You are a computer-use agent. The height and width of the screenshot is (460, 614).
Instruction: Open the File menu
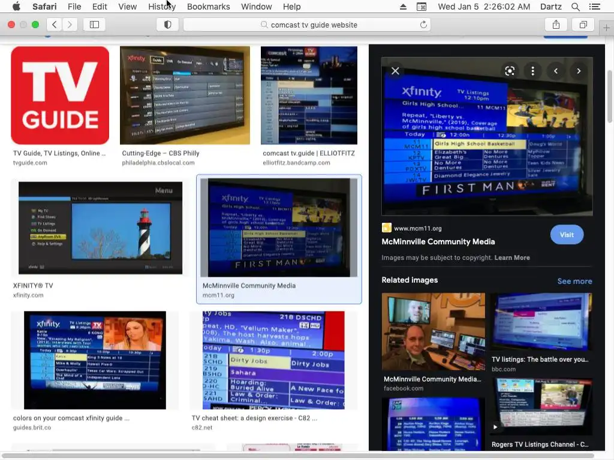[x=74, y=7]
